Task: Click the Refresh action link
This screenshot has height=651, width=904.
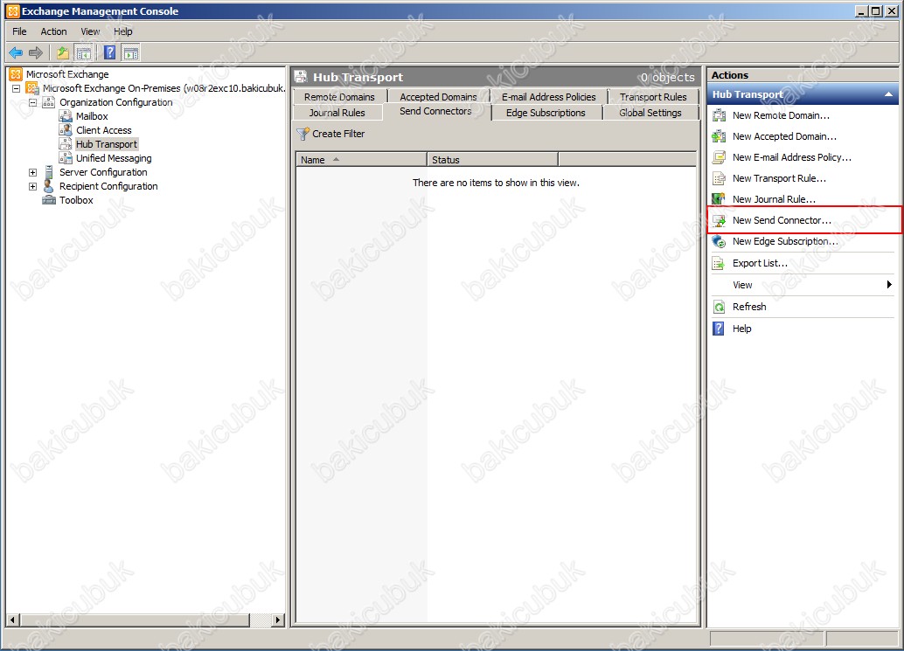Action: (x=749, y=307)
